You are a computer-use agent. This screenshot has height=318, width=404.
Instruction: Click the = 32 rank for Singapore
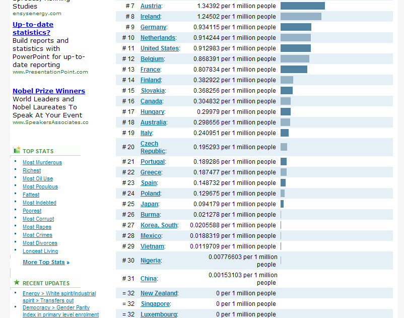pos(128,303)
